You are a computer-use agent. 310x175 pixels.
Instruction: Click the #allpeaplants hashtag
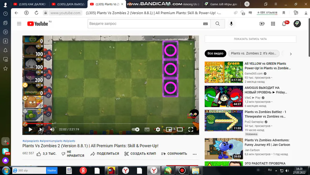coord(31,141)
